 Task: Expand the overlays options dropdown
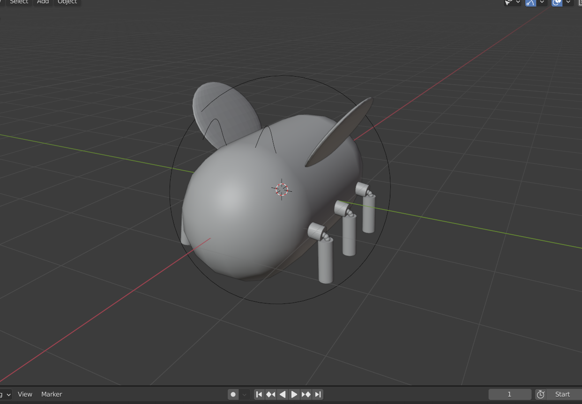coord(568,2)
